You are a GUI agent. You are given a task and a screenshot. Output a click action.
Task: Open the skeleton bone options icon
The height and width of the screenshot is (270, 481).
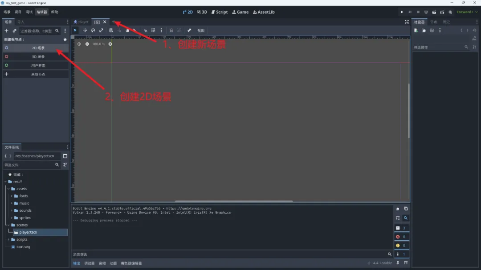pos(189,30)
